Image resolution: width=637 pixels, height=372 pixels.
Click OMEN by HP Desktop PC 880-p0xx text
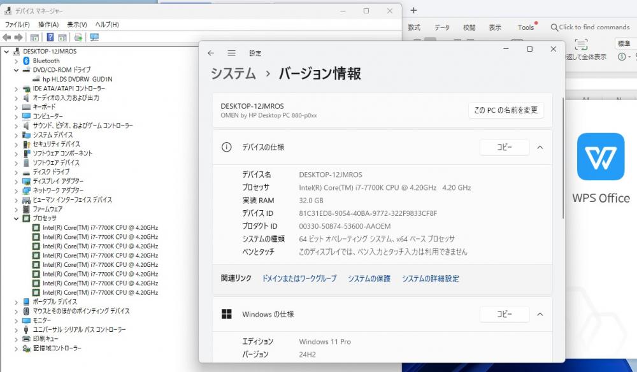click(x=269, y=115)
